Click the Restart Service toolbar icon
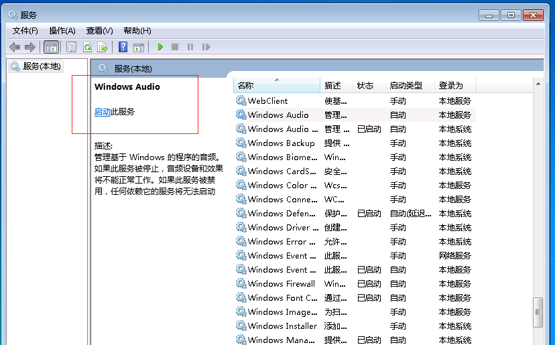Viewport: 555px width, 345px height. [206, 47]
